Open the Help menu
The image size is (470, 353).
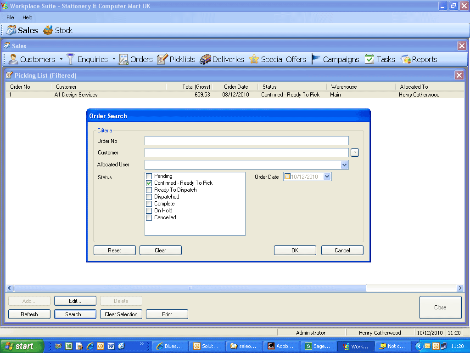(27, 17)
